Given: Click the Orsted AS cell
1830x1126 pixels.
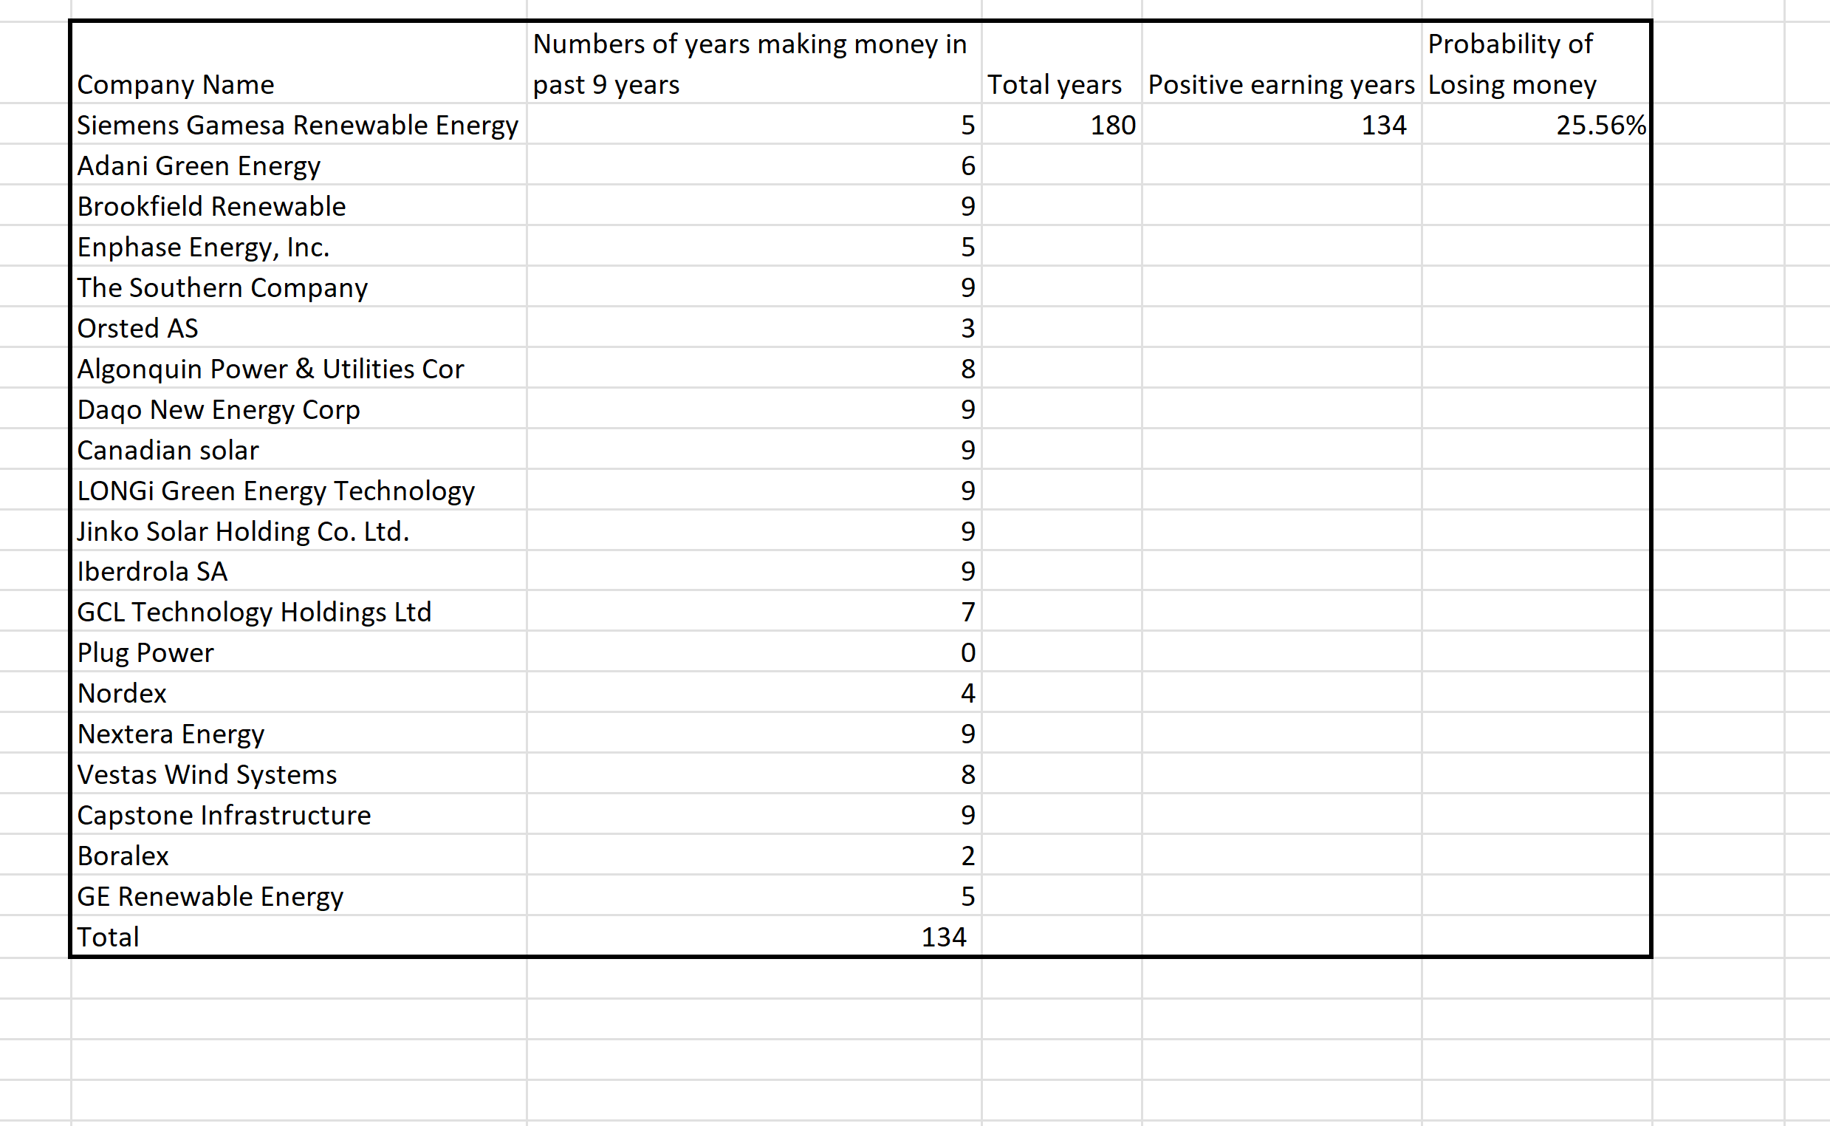Looking at the screenshot, I should tap(298, 327).
